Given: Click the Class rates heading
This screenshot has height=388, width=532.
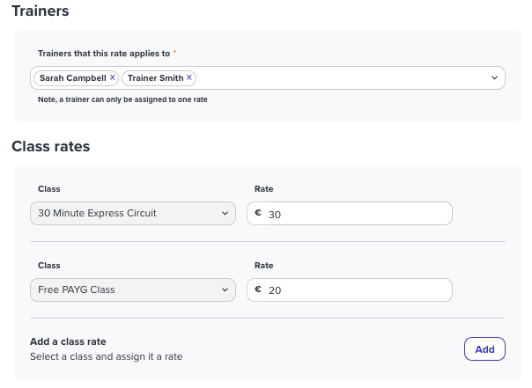Looking at the screenshot, I should [51, 146].
